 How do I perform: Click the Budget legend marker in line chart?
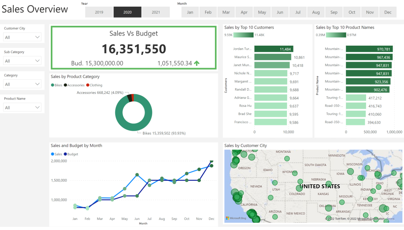(66, 154)
